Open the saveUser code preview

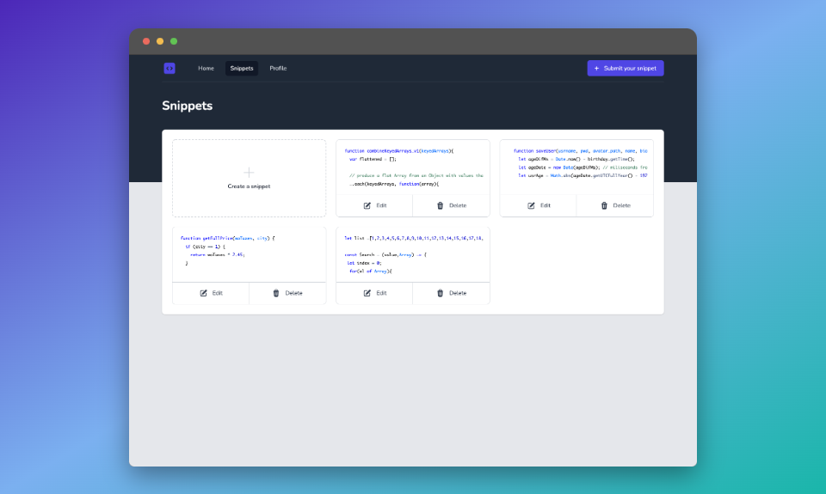pyautogui.click(x=576, y=168)
